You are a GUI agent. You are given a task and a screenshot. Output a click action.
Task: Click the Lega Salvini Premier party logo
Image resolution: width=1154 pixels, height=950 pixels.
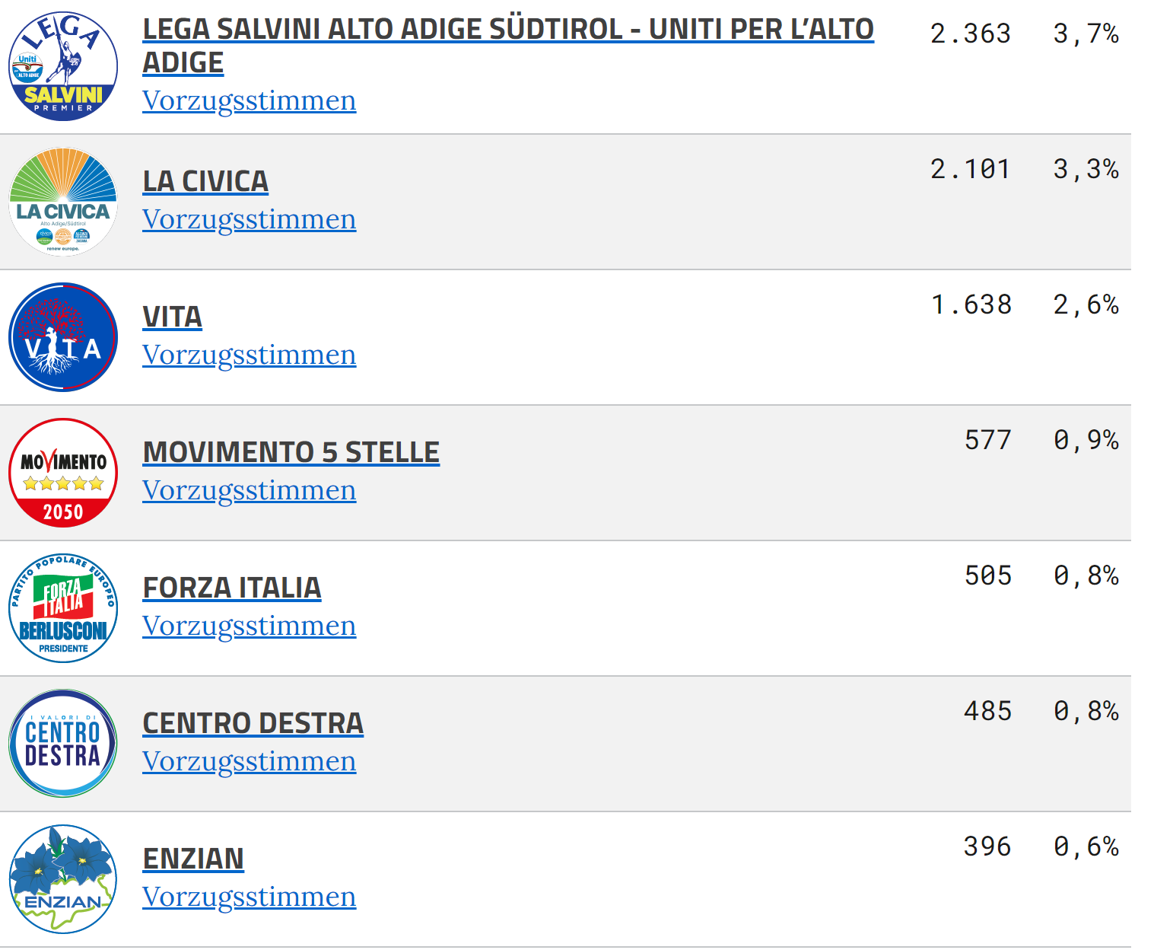point(63,66)
